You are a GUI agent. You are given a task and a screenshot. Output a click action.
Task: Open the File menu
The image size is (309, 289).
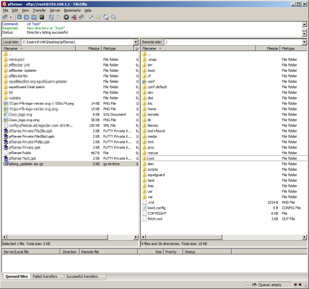click(x=6, y=10)
